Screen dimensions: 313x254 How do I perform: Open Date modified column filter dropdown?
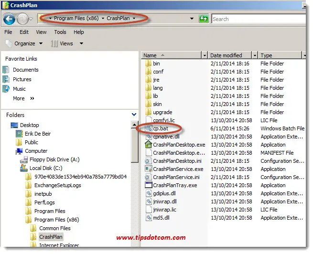point(255,55)
